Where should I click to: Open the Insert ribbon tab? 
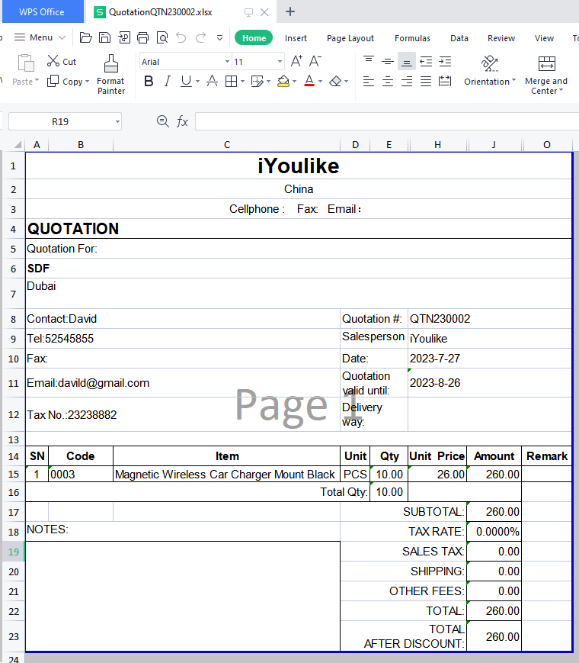pos(296,38)
